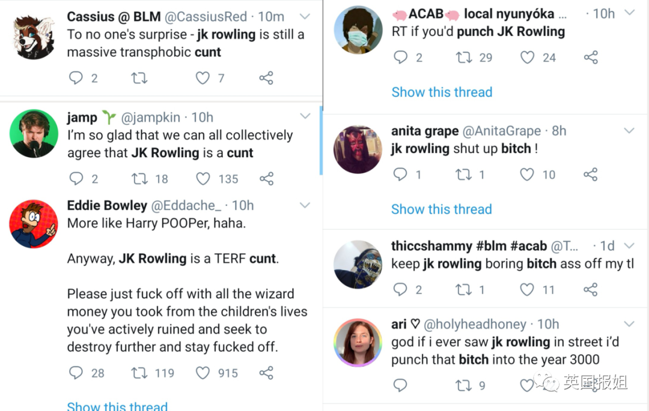This screenshot has width=649, height=411.
Task: Expand the dropdown arrow on ari's tweet
Action: pyautogui.click(x=629, y=324)
